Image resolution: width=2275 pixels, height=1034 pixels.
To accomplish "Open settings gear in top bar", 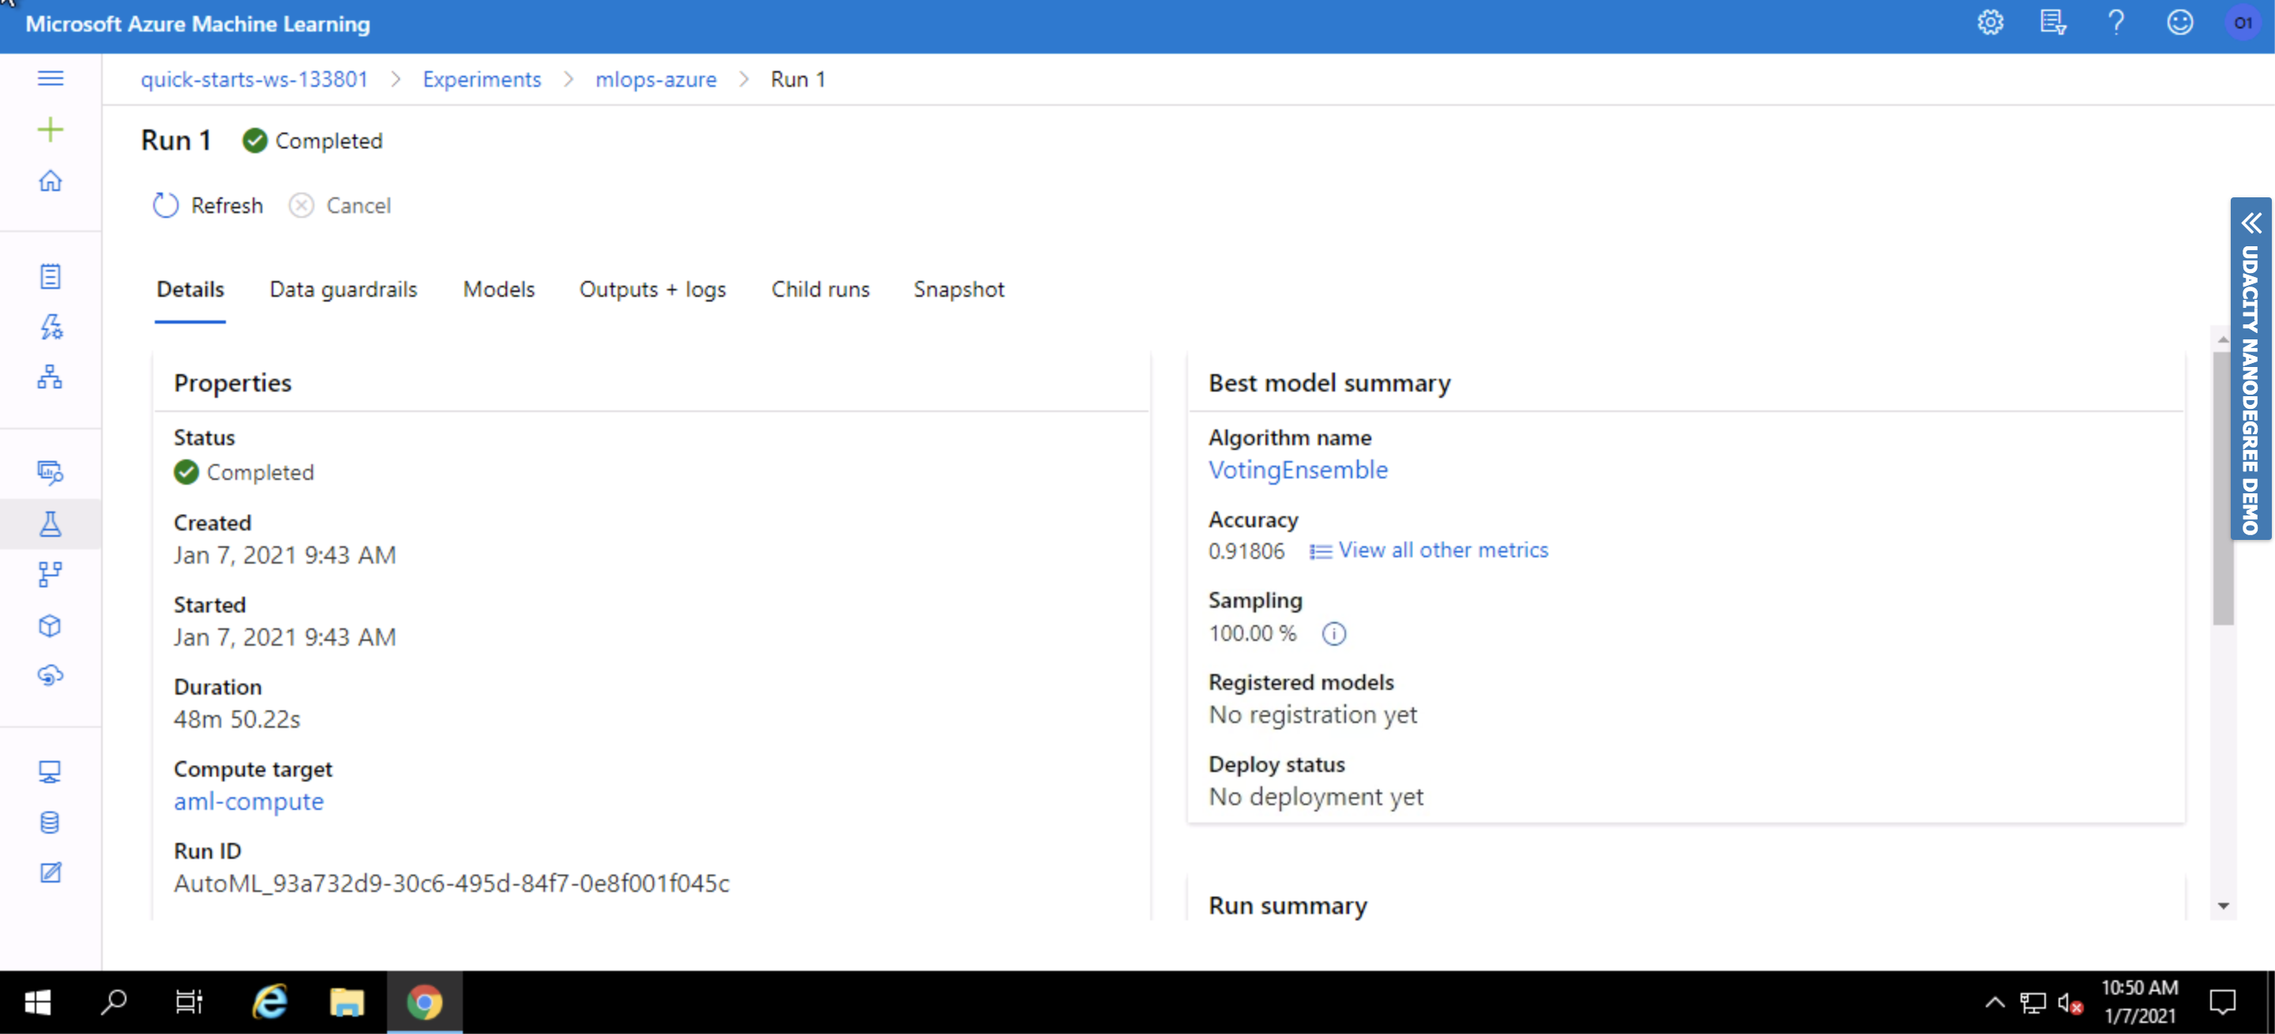I will pyautogui.click(x=1990, y=23).
